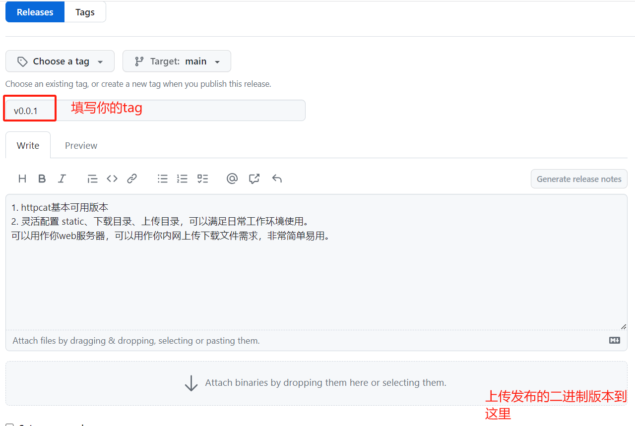
Task: Add a task list
Action: pos(202,179)
